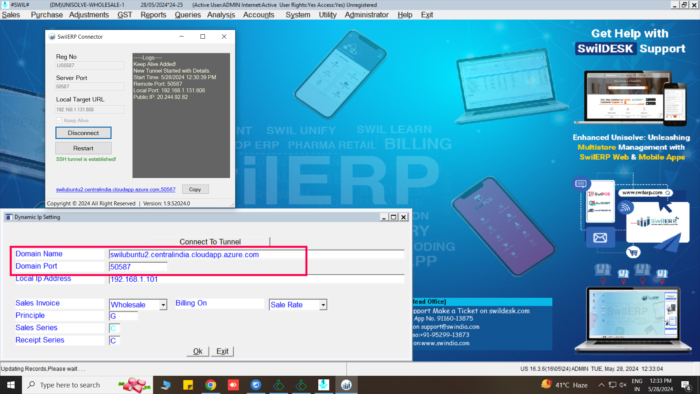Click the network icon in system tray
The width and height of the screenshot is (700, 394).
coord(612,385)
